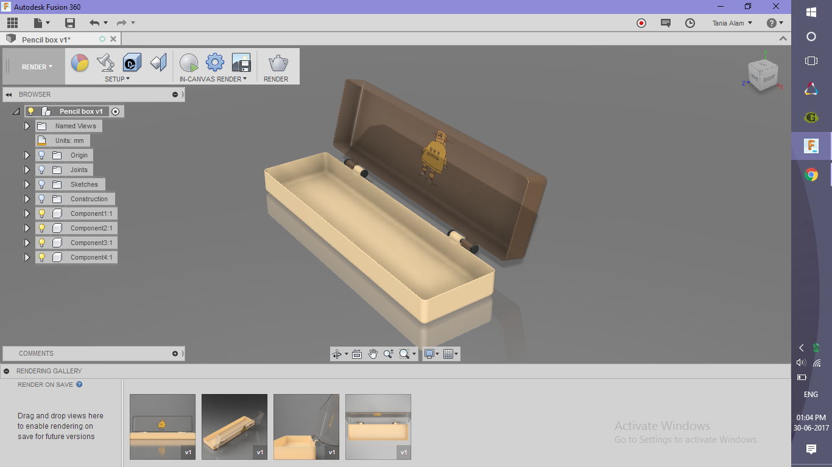Open the undo history dropdown arrow
This screenshot has width=832, height=467.
click(x=105, y=23)
